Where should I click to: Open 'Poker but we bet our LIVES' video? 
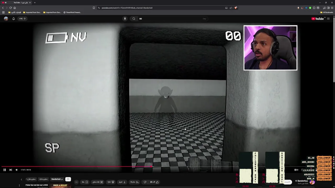coord(37,185)
